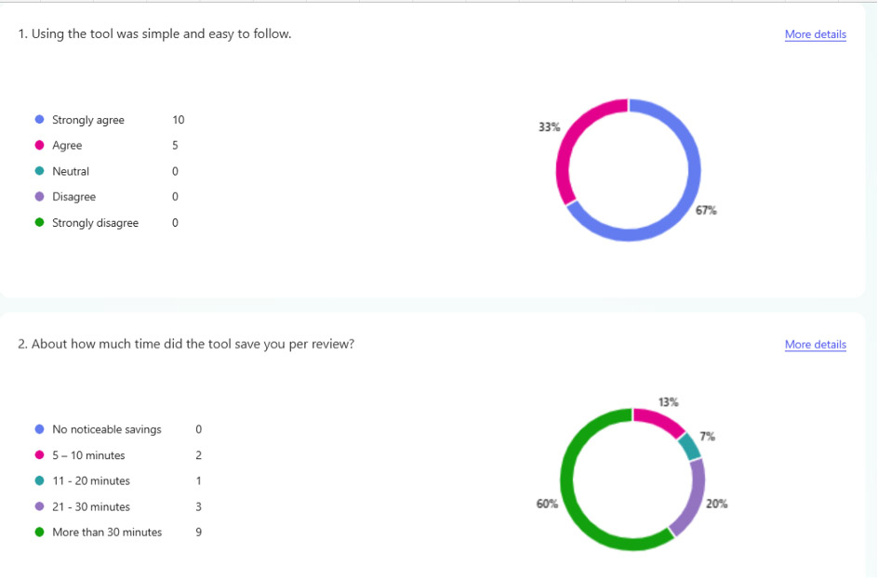
Task: Click the blue No noticeable savings dot
Action: pos(39,429)
